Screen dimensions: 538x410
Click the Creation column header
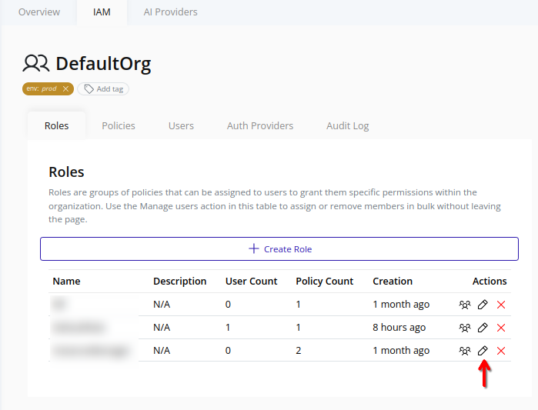pyautogui.click(x=393, y=282)
